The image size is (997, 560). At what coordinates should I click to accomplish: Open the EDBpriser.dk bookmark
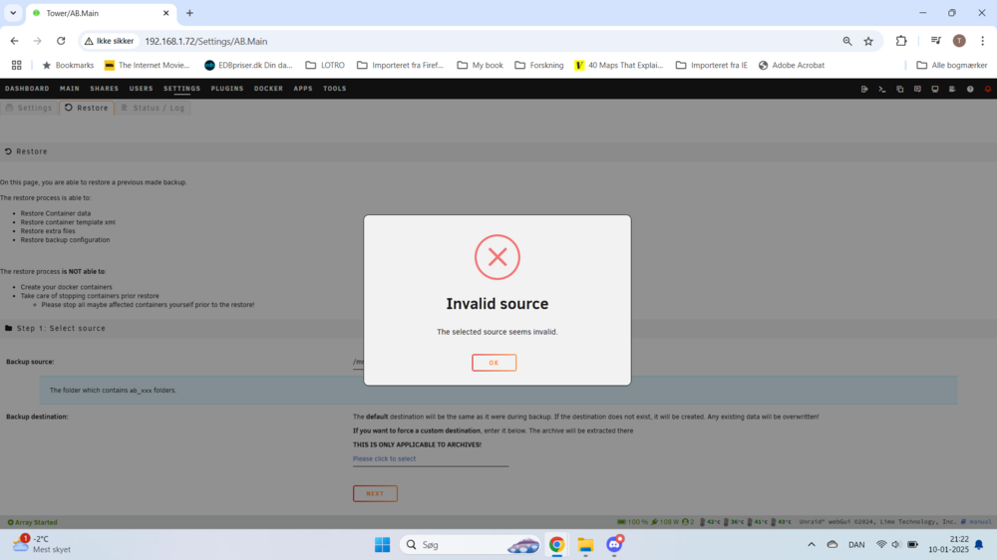[x=248, y=65]
